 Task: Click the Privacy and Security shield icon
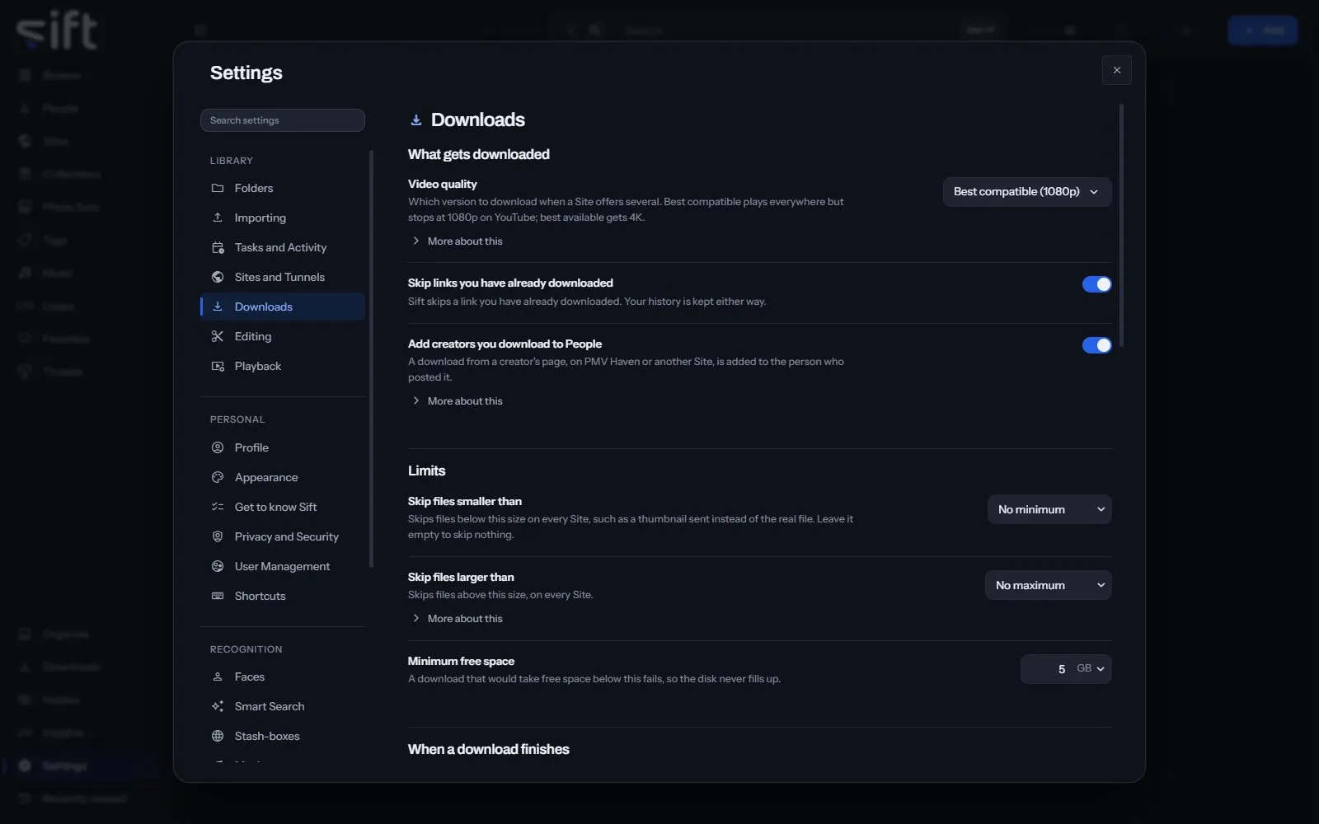point(218,536)
